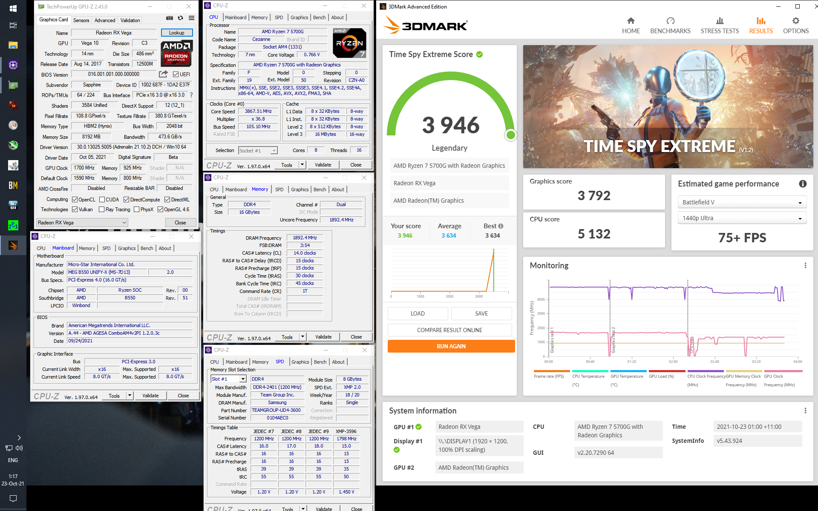Click the LOAD result button
Image resolution: width=818 pixels, height=511 pixels.
418,313
